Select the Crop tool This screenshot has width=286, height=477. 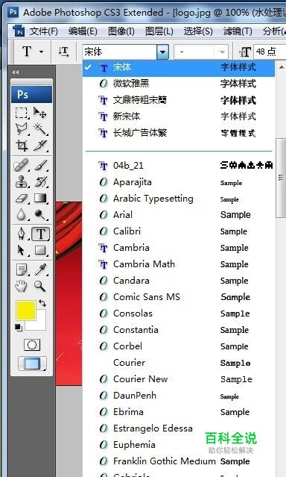click(x=22, y=146)
